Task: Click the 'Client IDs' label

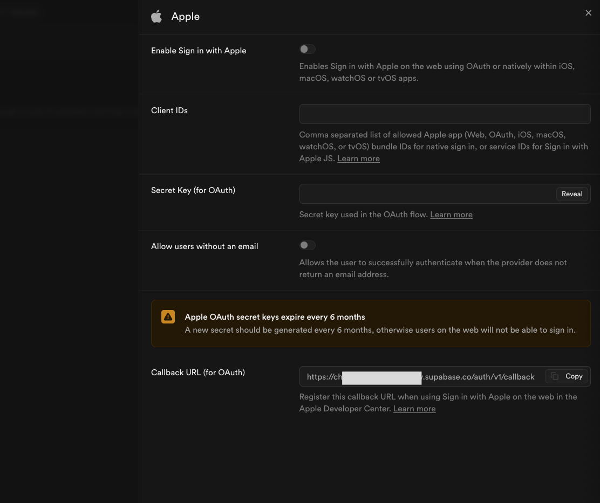Action: (x=169, y=111)
